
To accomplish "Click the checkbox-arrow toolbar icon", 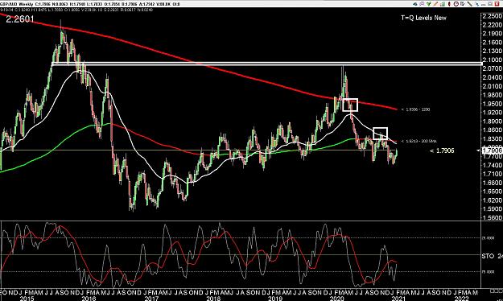I will coord(463,4).
